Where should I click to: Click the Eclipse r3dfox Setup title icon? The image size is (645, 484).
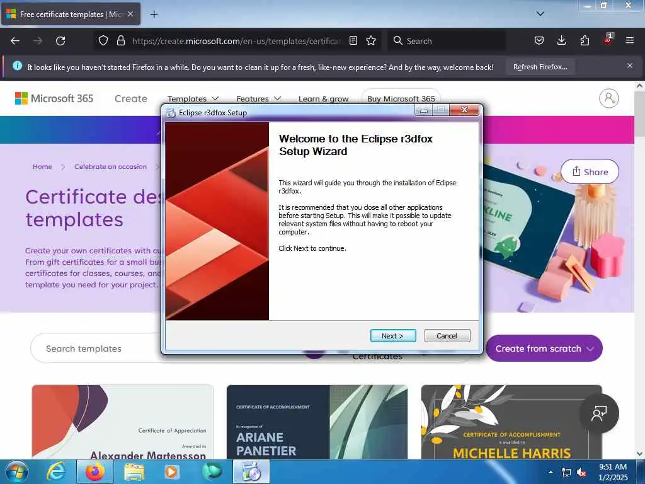click(171, 112)
